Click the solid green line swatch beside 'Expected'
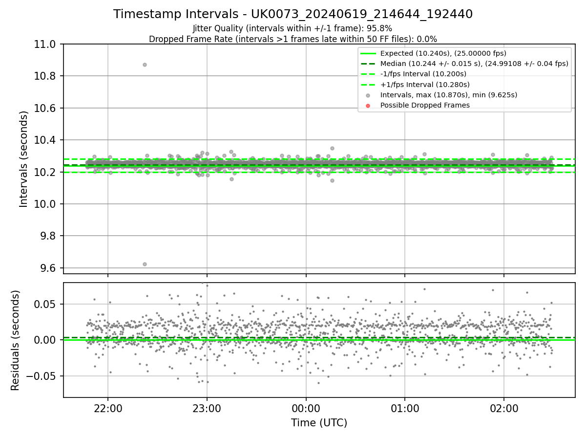This screenshot has height=440, width=586. (x=368, y=53)
